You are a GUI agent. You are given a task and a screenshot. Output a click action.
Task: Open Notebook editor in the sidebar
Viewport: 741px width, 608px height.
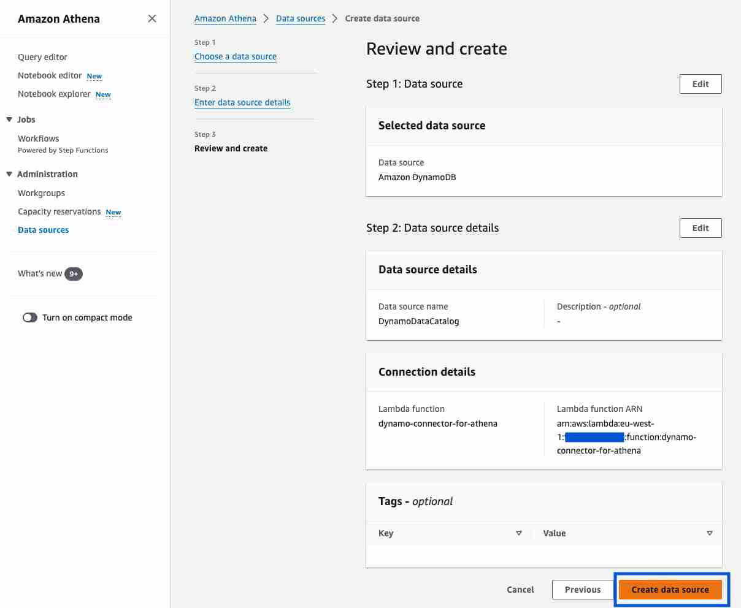50,75
